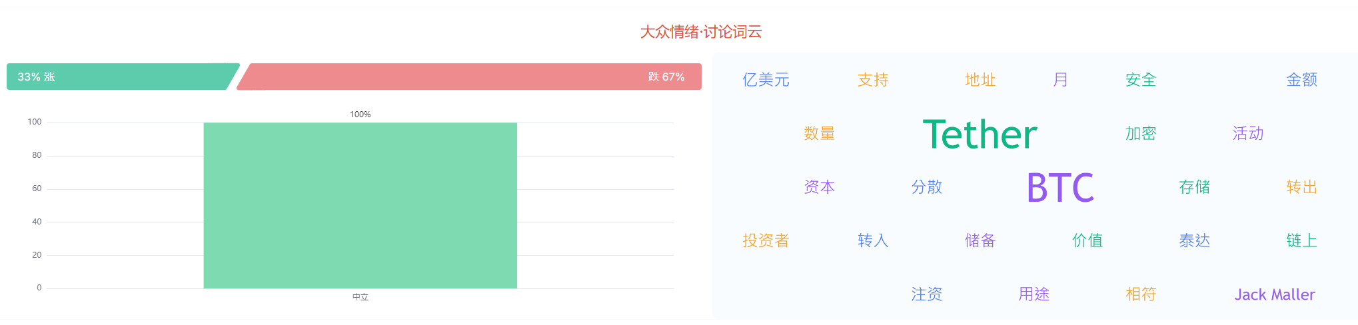Screen dimensions: 1358x325
Task: Select the 加密 word
Action: click(x=1141, y=133)
